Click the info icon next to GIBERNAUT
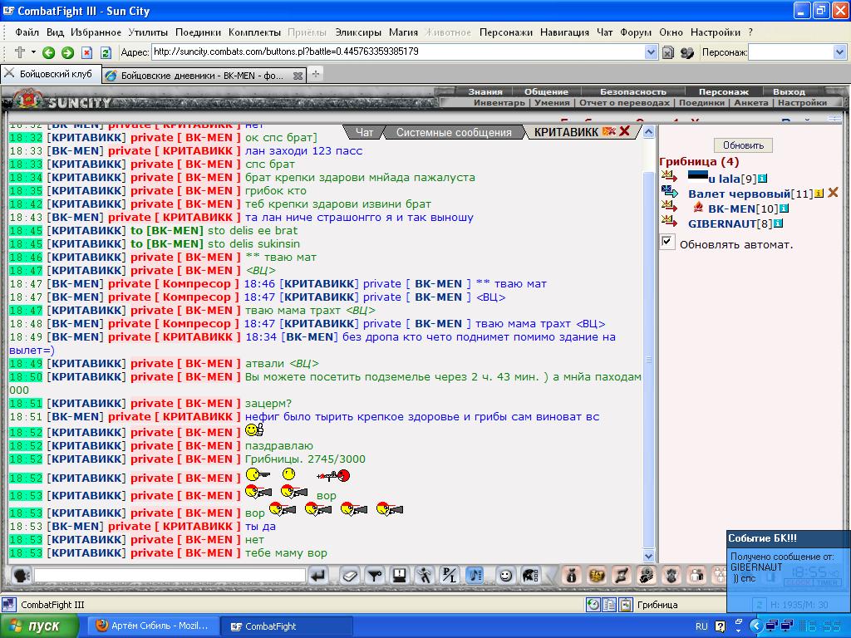851x638 pixels. pyautogui.click(x=778, y=223)
